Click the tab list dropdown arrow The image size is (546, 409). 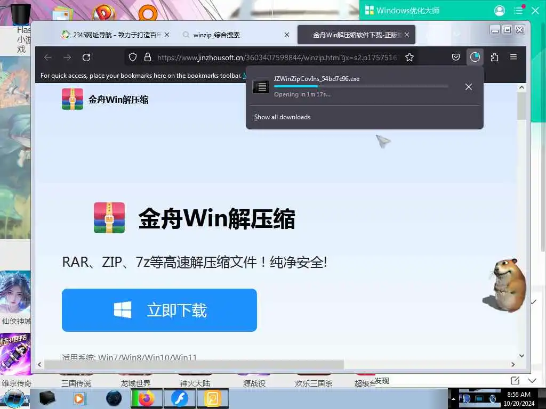click(457, 34)
